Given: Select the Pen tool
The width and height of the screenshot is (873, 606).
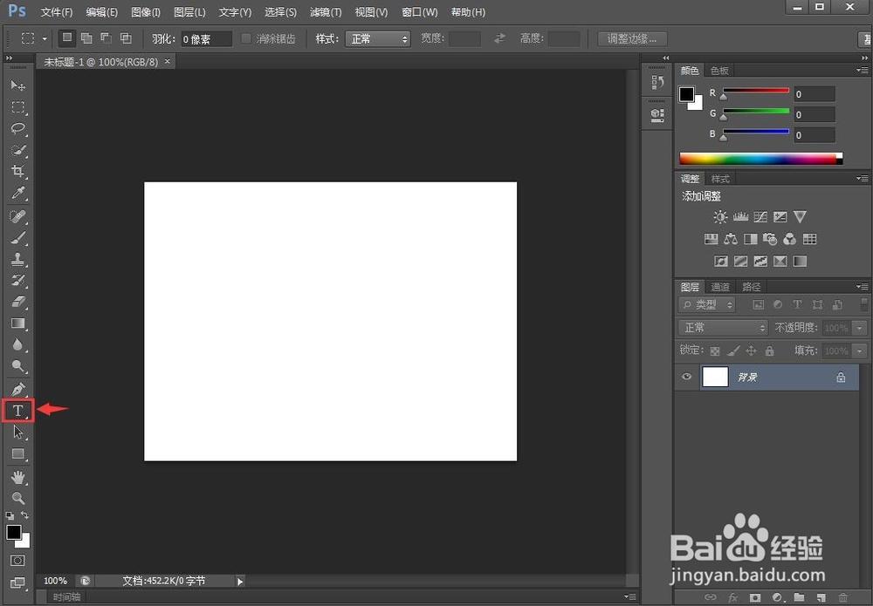Looking at the screenshot, I should tap(17, 389).
